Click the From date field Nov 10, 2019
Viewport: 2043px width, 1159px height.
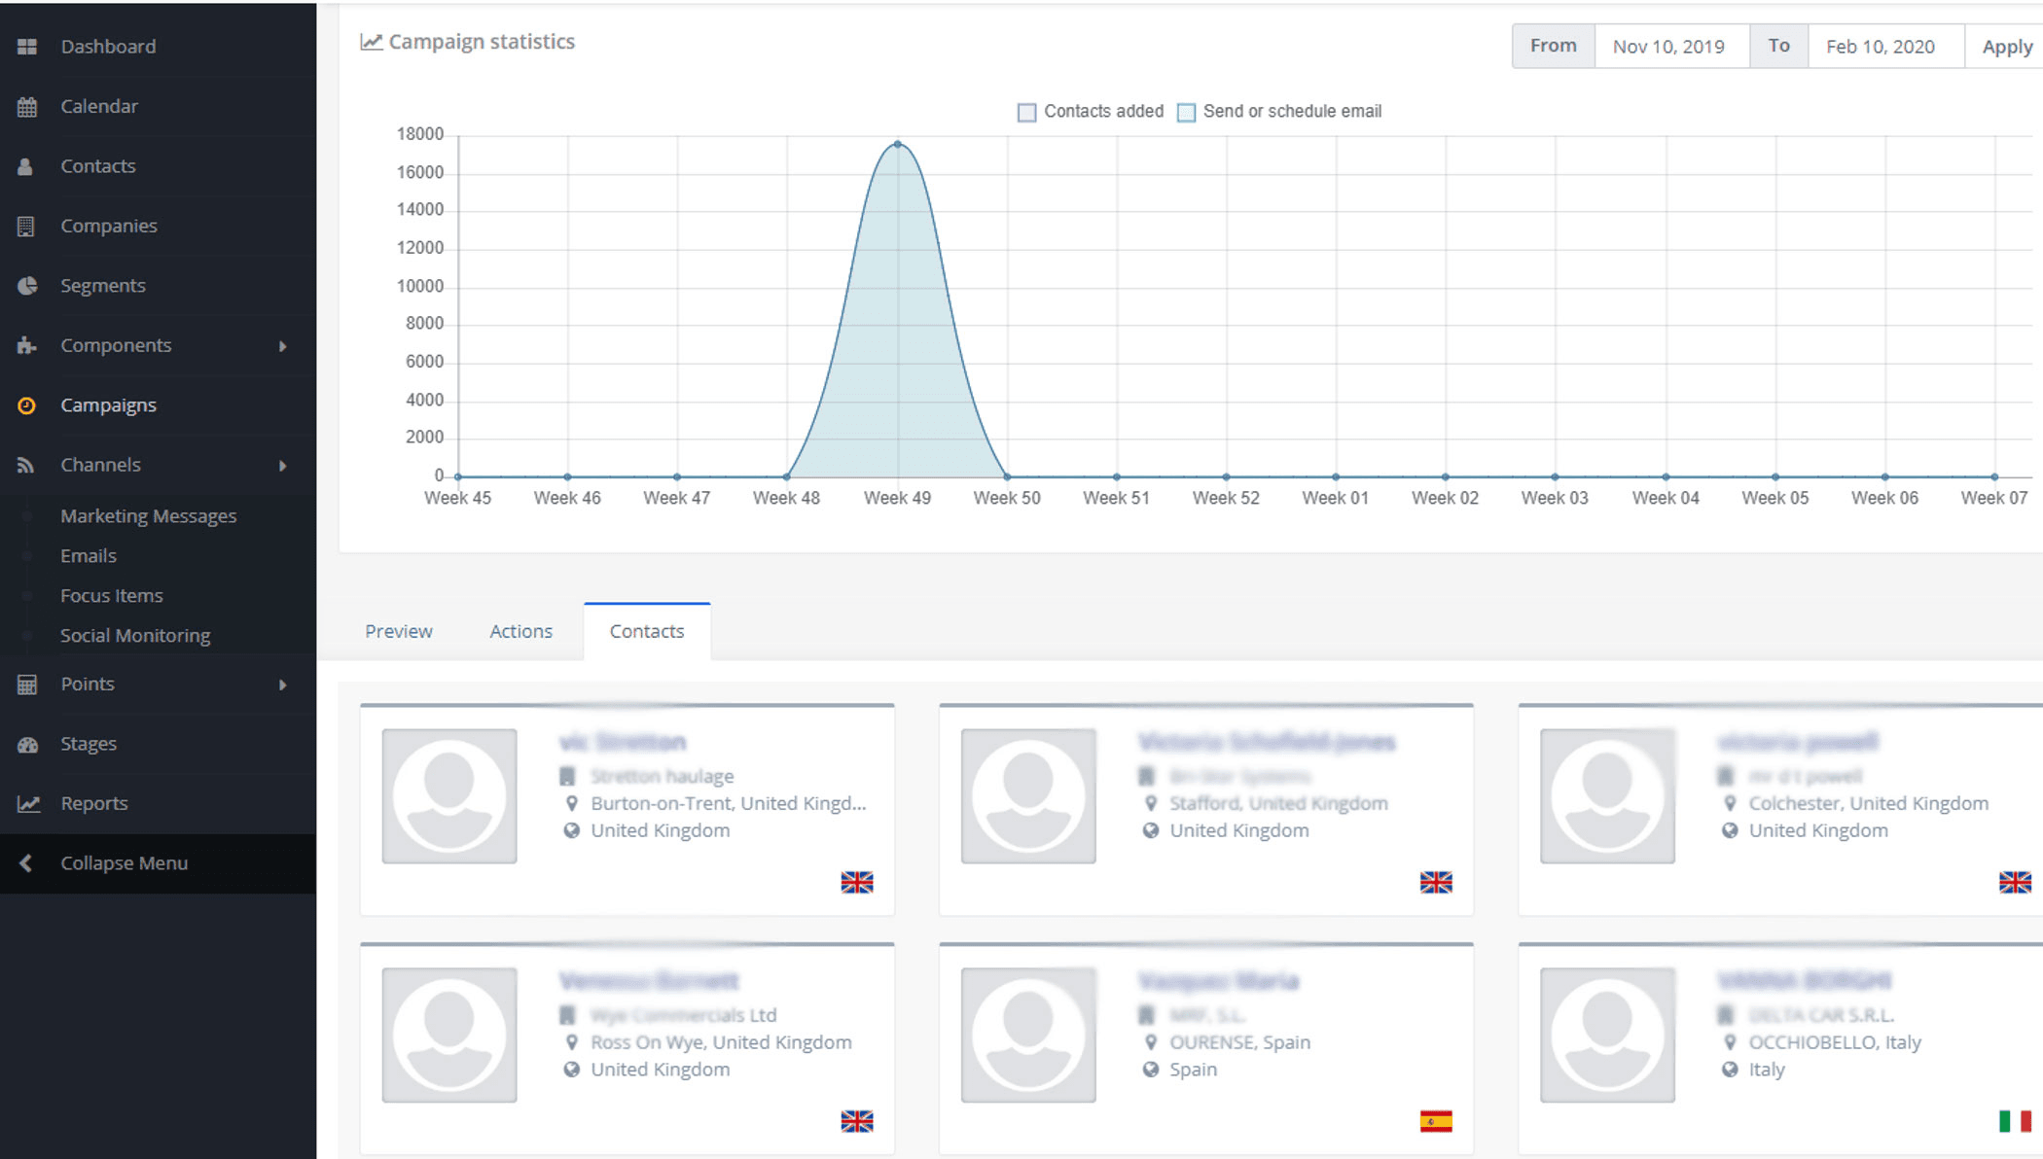click(x=1668, y=47)
